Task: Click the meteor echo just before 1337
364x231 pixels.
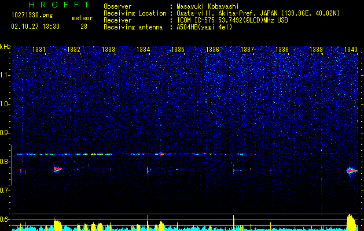Action: point(234,170)
